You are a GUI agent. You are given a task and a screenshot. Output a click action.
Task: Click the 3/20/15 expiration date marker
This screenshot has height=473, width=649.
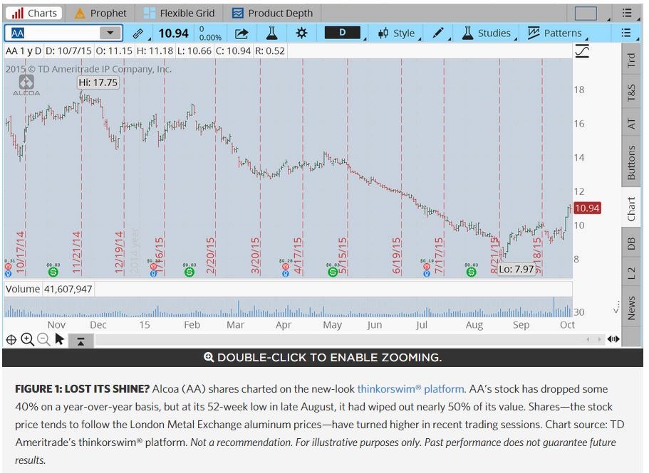click(x=255, y=255)
